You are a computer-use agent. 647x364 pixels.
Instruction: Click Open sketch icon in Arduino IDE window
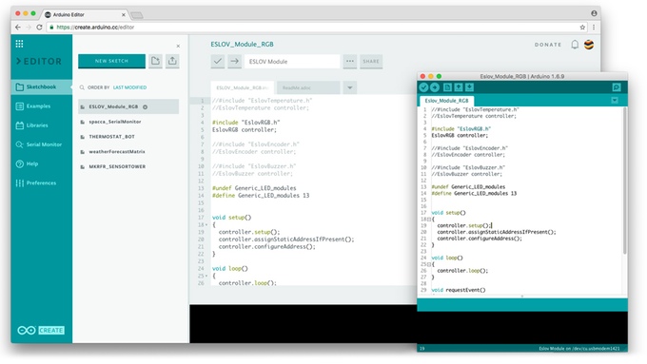(x=458, y=87)
